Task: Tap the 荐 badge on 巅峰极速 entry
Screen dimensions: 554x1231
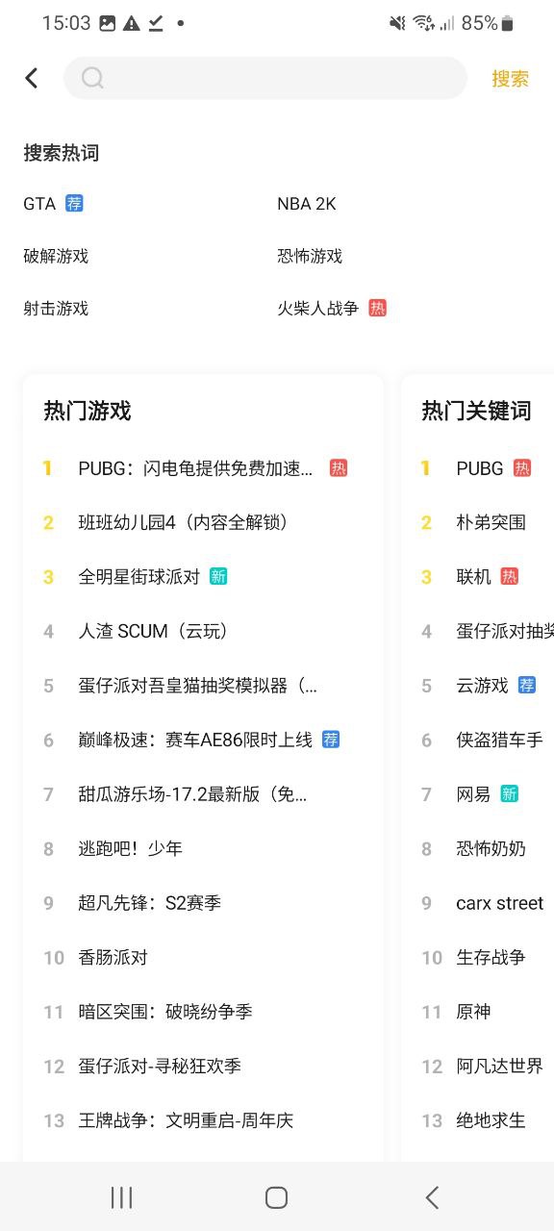Action: click(x=331, y=740)
